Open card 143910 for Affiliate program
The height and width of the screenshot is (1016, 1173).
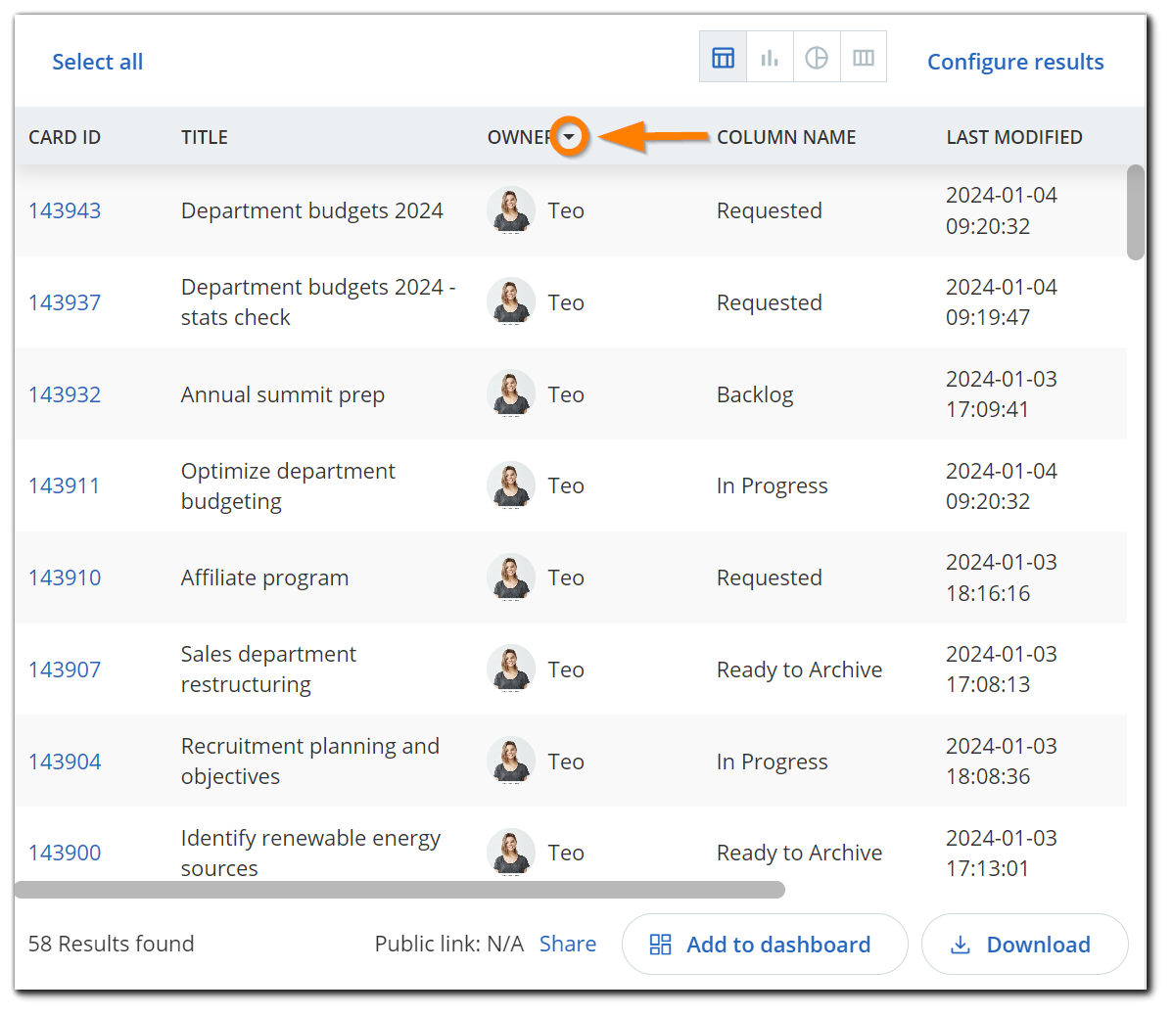point(65,577)
